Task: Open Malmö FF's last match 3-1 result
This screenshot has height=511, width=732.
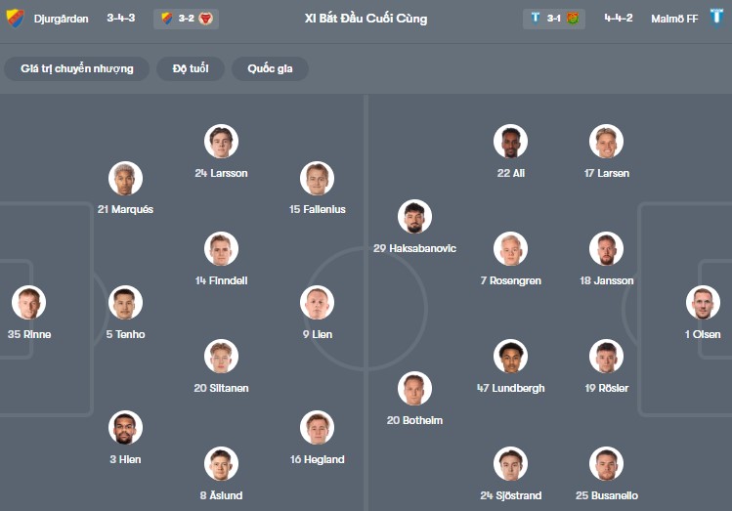Action: tap(553, 19)
